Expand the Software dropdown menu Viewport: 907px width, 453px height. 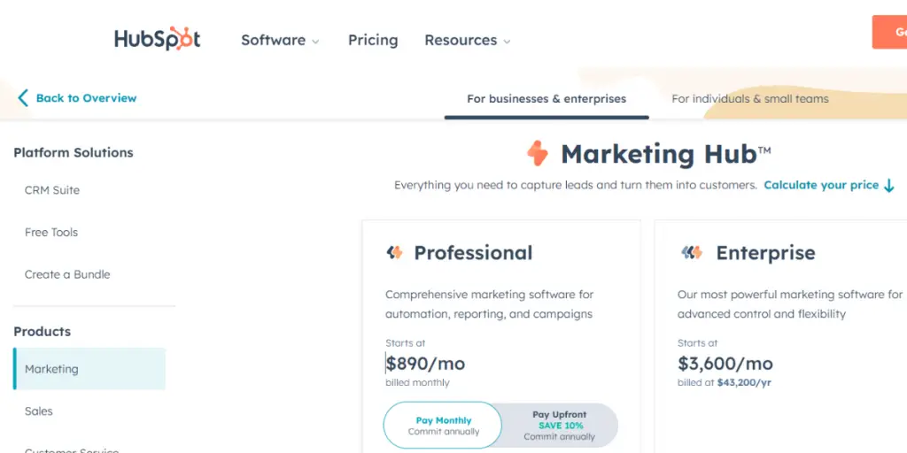pyautogui.click(x=280, y=41)
